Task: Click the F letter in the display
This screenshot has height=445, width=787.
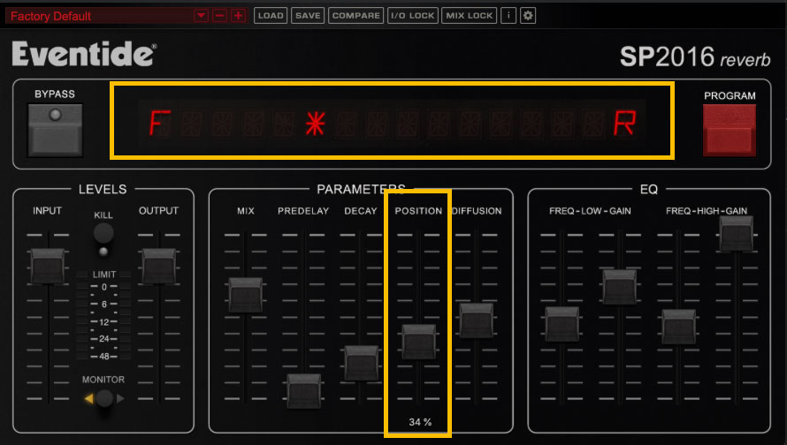Action: click(x=159, y=124)
